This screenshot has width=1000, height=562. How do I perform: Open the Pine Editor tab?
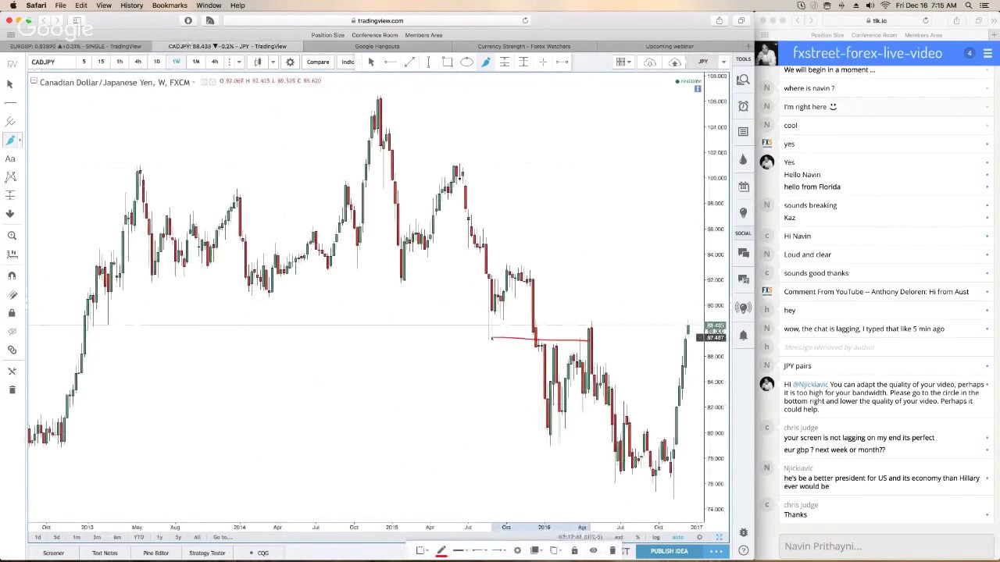155,553
